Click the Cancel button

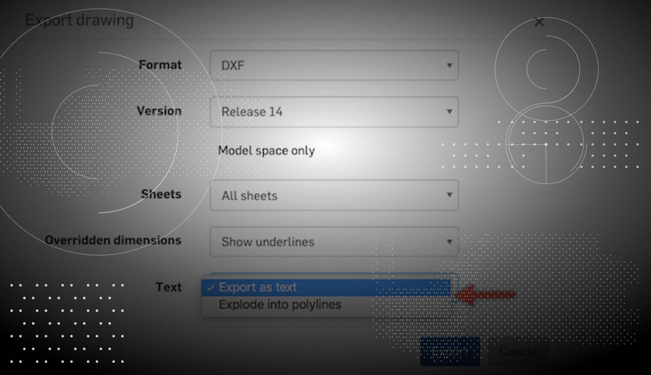pos(518,351)
